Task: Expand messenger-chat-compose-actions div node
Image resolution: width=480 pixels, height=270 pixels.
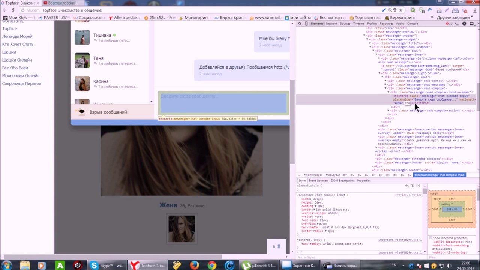Action: (x=388, y=110)
